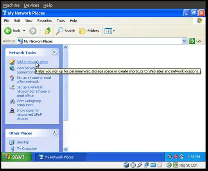Click the Windows flag logo in menu bar

pos(199,21)
